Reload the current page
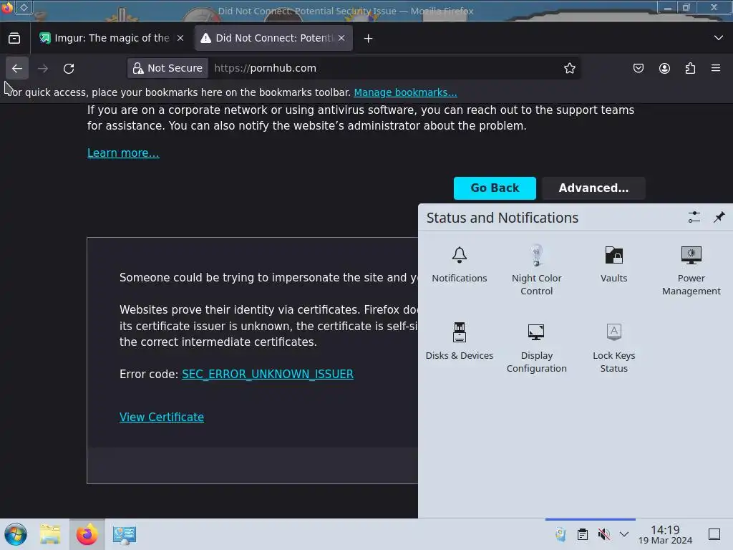Image resolution: width=733 pixels, height=550 pixels. 69,68
